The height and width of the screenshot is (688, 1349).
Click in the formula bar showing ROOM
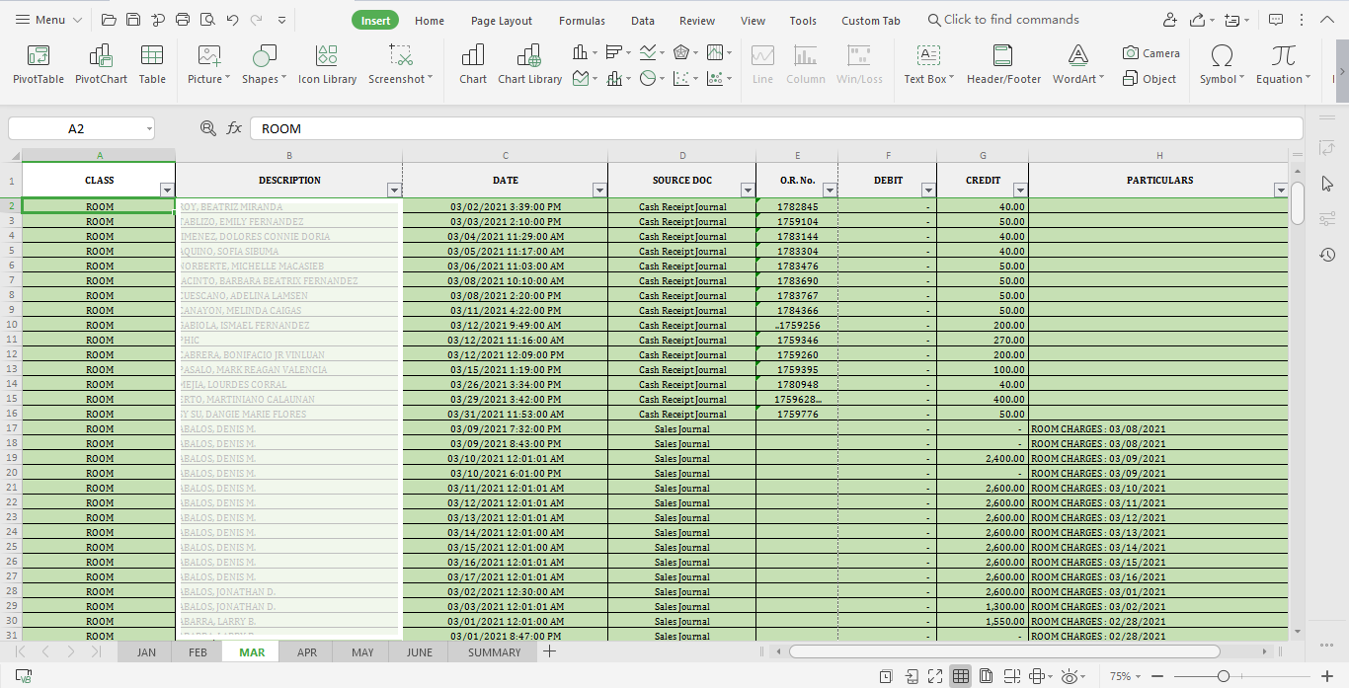click(776, 128)
